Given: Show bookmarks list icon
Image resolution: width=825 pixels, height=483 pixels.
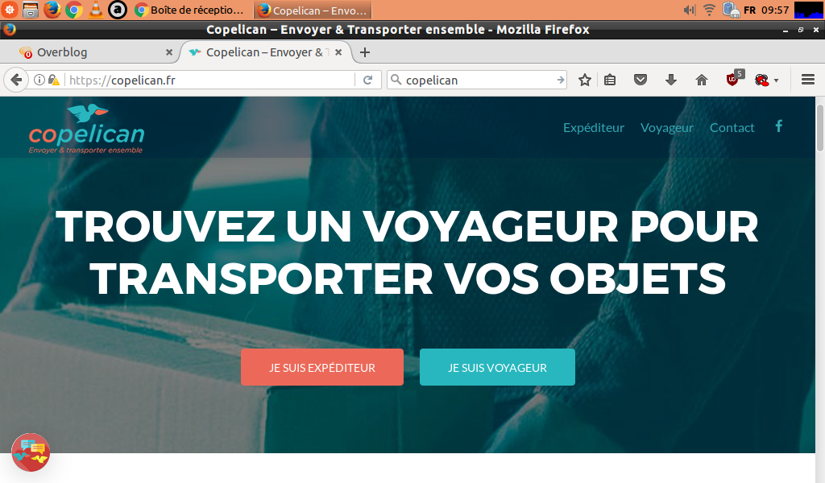Looking at the screenshot, I should pos(610,80).
